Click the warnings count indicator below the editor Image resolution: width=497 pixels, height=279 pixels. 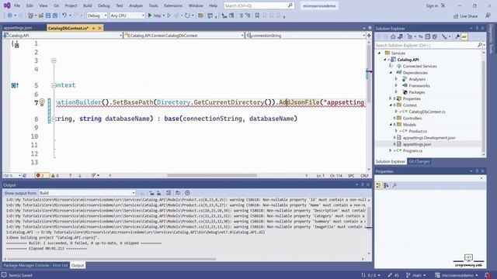click(55, 176)
